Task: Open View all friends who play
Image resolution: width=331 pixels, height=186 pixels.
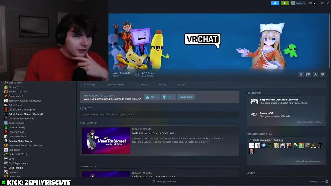Action: pyautogui.click(x=309, y=161)
